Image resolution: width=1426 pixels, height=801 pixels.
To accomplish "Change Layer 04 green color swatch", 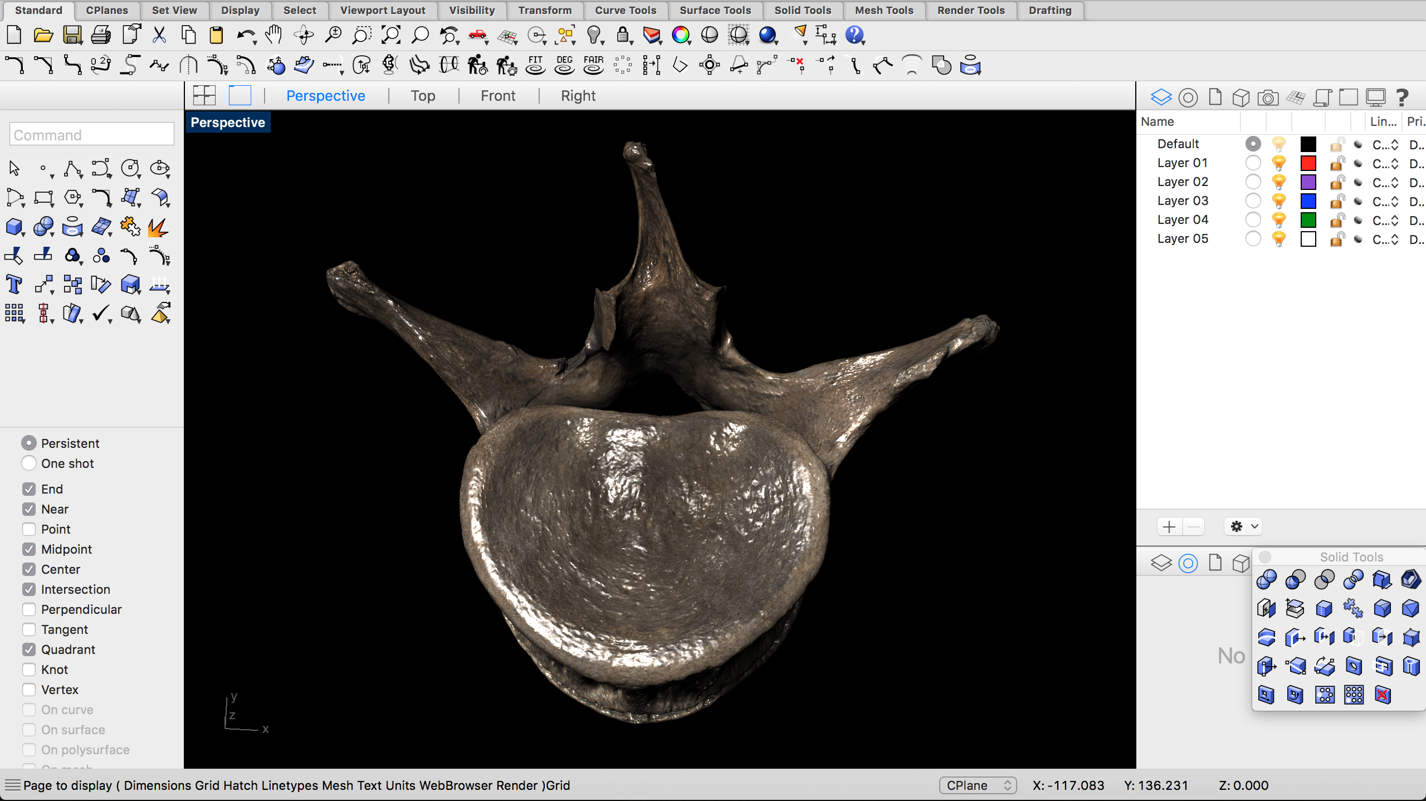I will pyautogui.click(x=1308, y=220).
